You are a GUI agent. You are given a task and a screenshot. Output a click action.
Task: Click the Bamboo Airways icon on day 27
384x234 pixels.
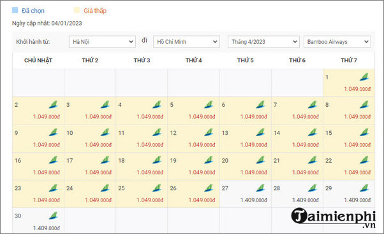point(260,188)
